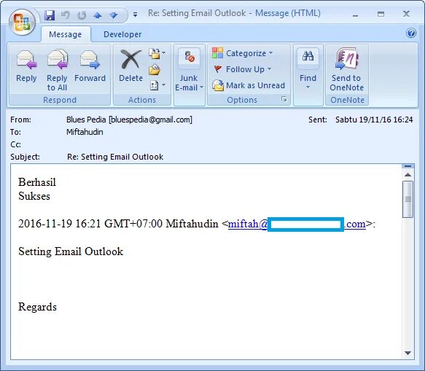Click the sent date Sabtu 19/11/16 16:24

tap(374, 120)
